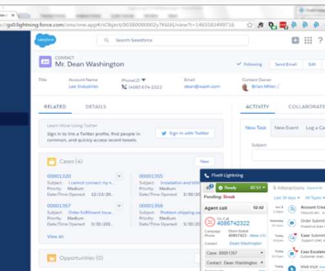The image size is (325, 271).
Task: Click the Salesforce cloud logo
Action: 45,40
